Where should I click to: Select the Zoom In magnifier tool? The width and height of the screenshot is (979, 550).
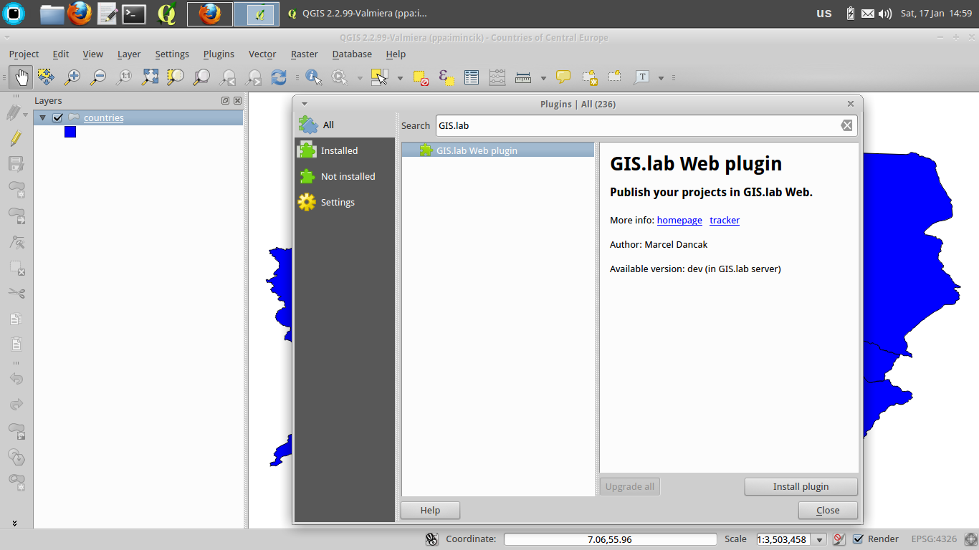pos(72,77)
